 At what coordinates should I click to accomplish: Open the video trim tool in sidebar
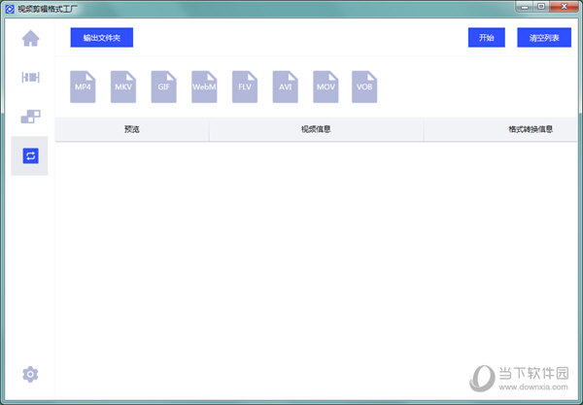[30, 78]
